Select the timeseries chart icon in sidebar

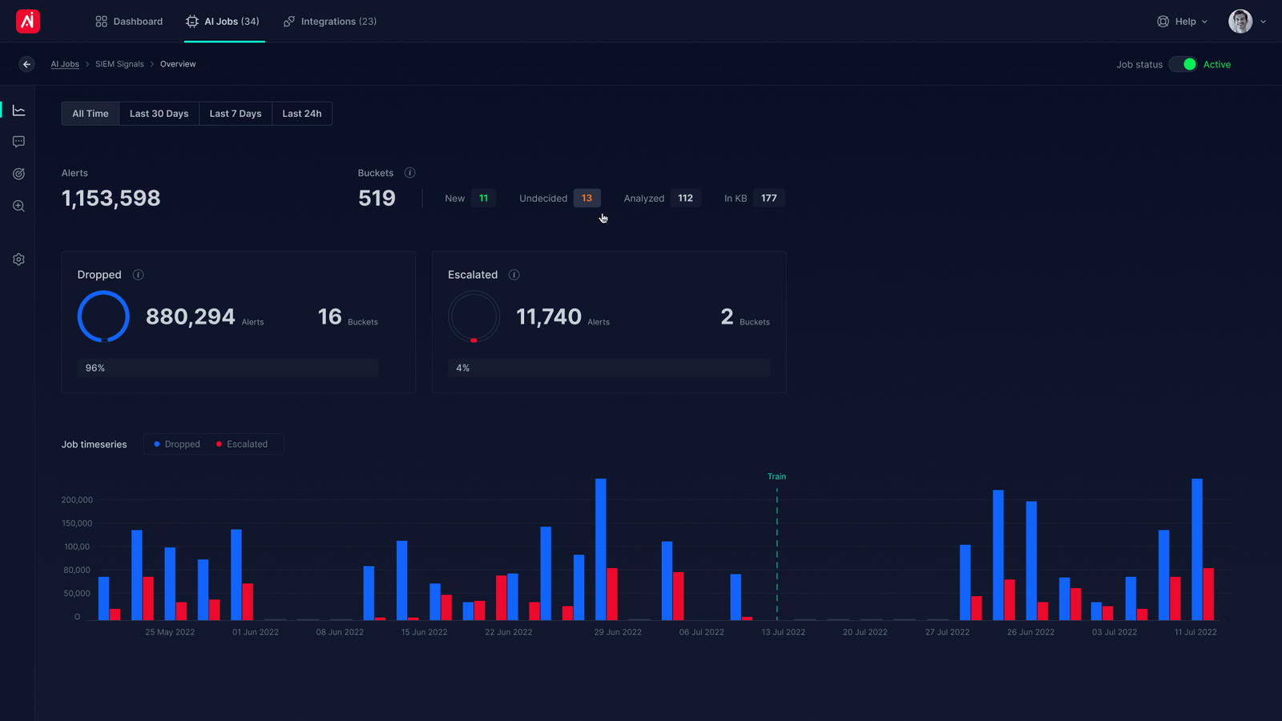coord(18,110)
